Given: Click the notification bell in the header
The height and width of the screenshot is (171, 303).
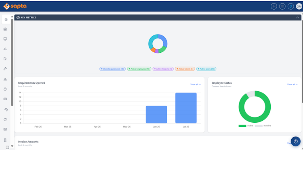Looking at the screenshot, I should (x=290, y=6).
